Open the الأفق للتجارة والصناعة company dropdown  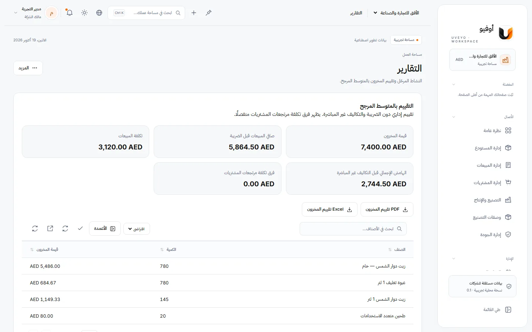396,13
